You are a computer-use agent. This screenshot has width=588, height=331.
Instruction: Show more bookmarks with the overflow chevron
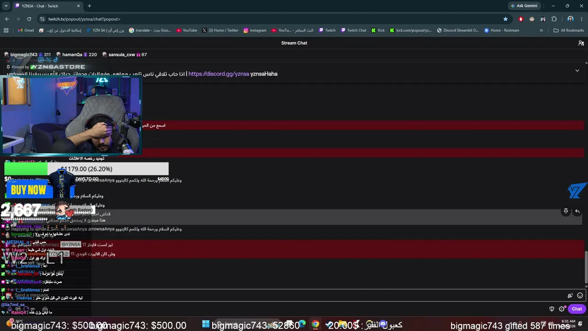(x=541, y=30)
